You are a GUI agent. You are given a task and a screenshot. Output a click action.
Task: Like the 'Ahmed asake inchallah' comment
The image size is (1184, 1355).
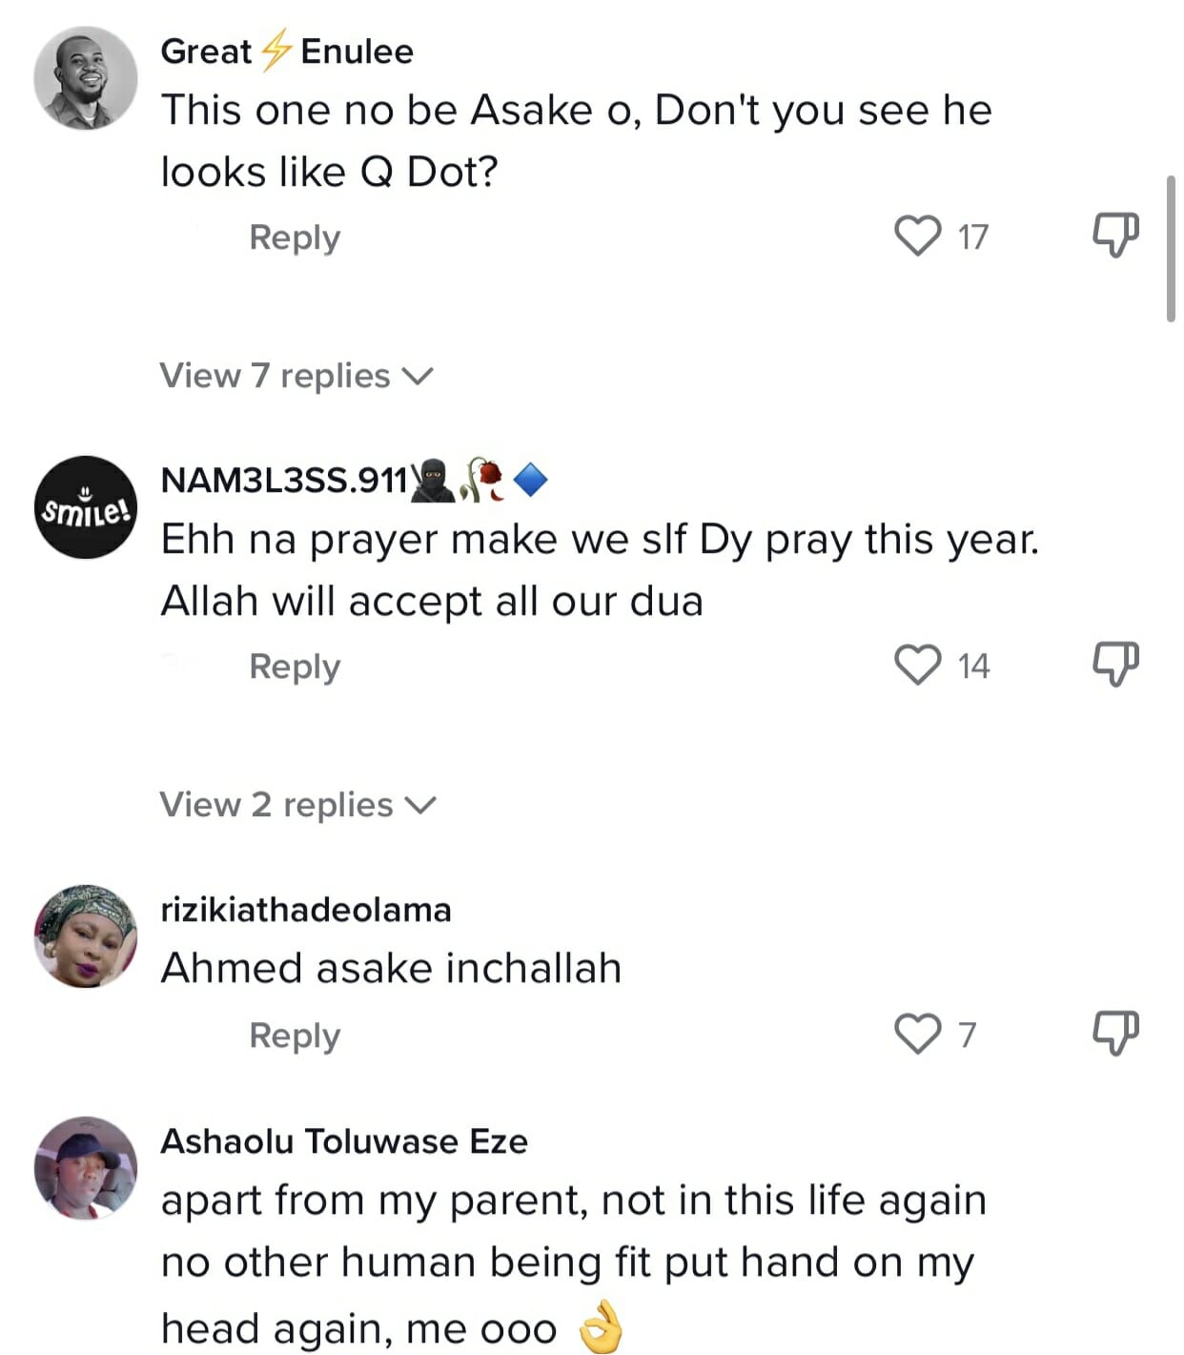pyautogui.click(x=918, y=1034)
